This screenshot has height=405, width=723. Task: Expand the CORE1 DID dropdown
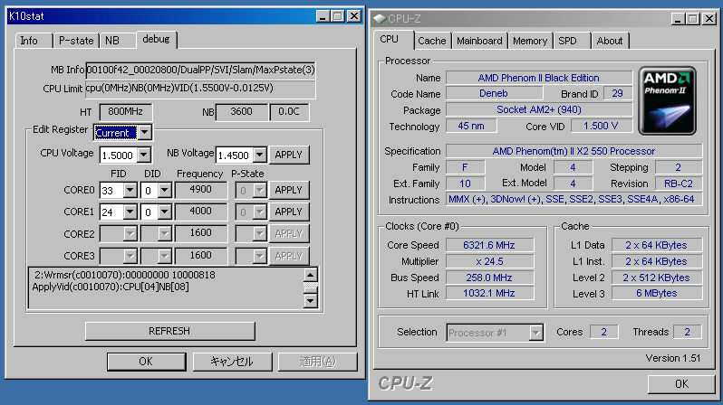click(165, 212)
